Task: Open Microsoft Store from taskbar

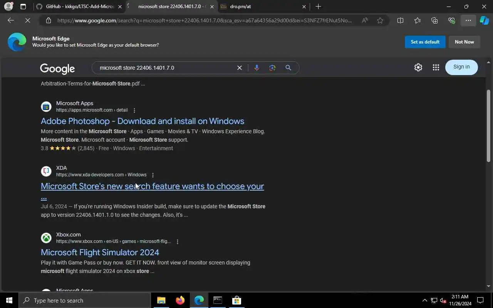Action: (x=236, y=300)
